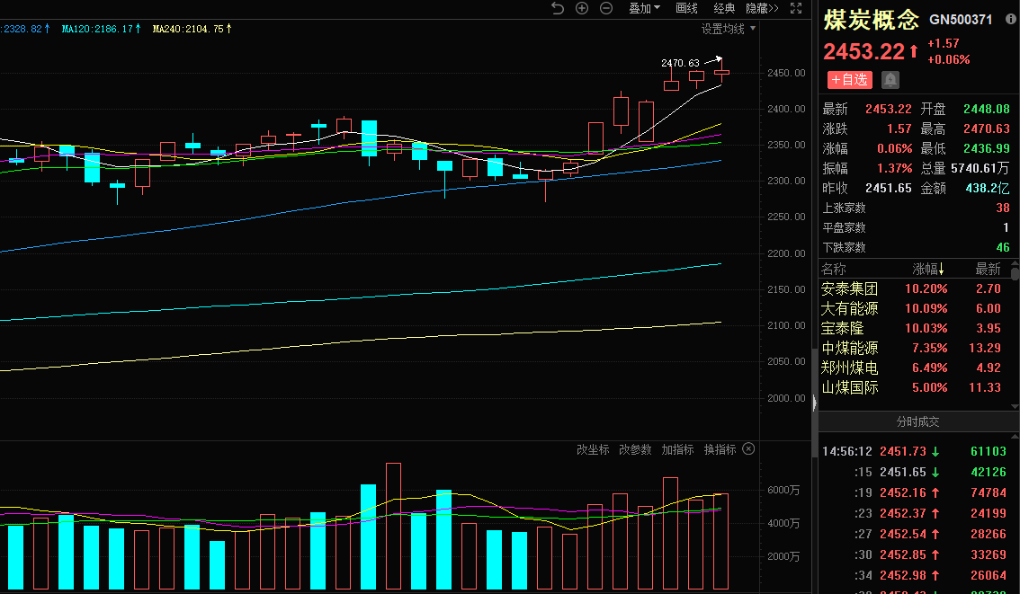The width and height of the screenshot is (1020, 594).
Task: Click the 开盘 value 2448.08
Action: (986, 109)
